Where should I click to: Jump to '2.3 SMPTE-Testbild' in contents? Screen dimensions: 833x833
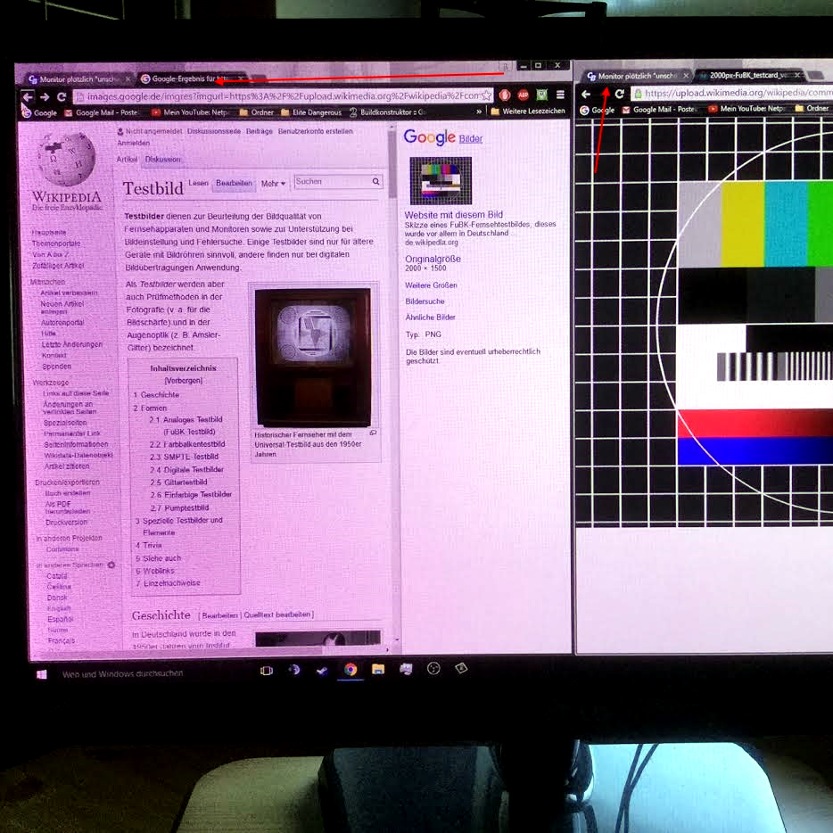coord(184,457)
